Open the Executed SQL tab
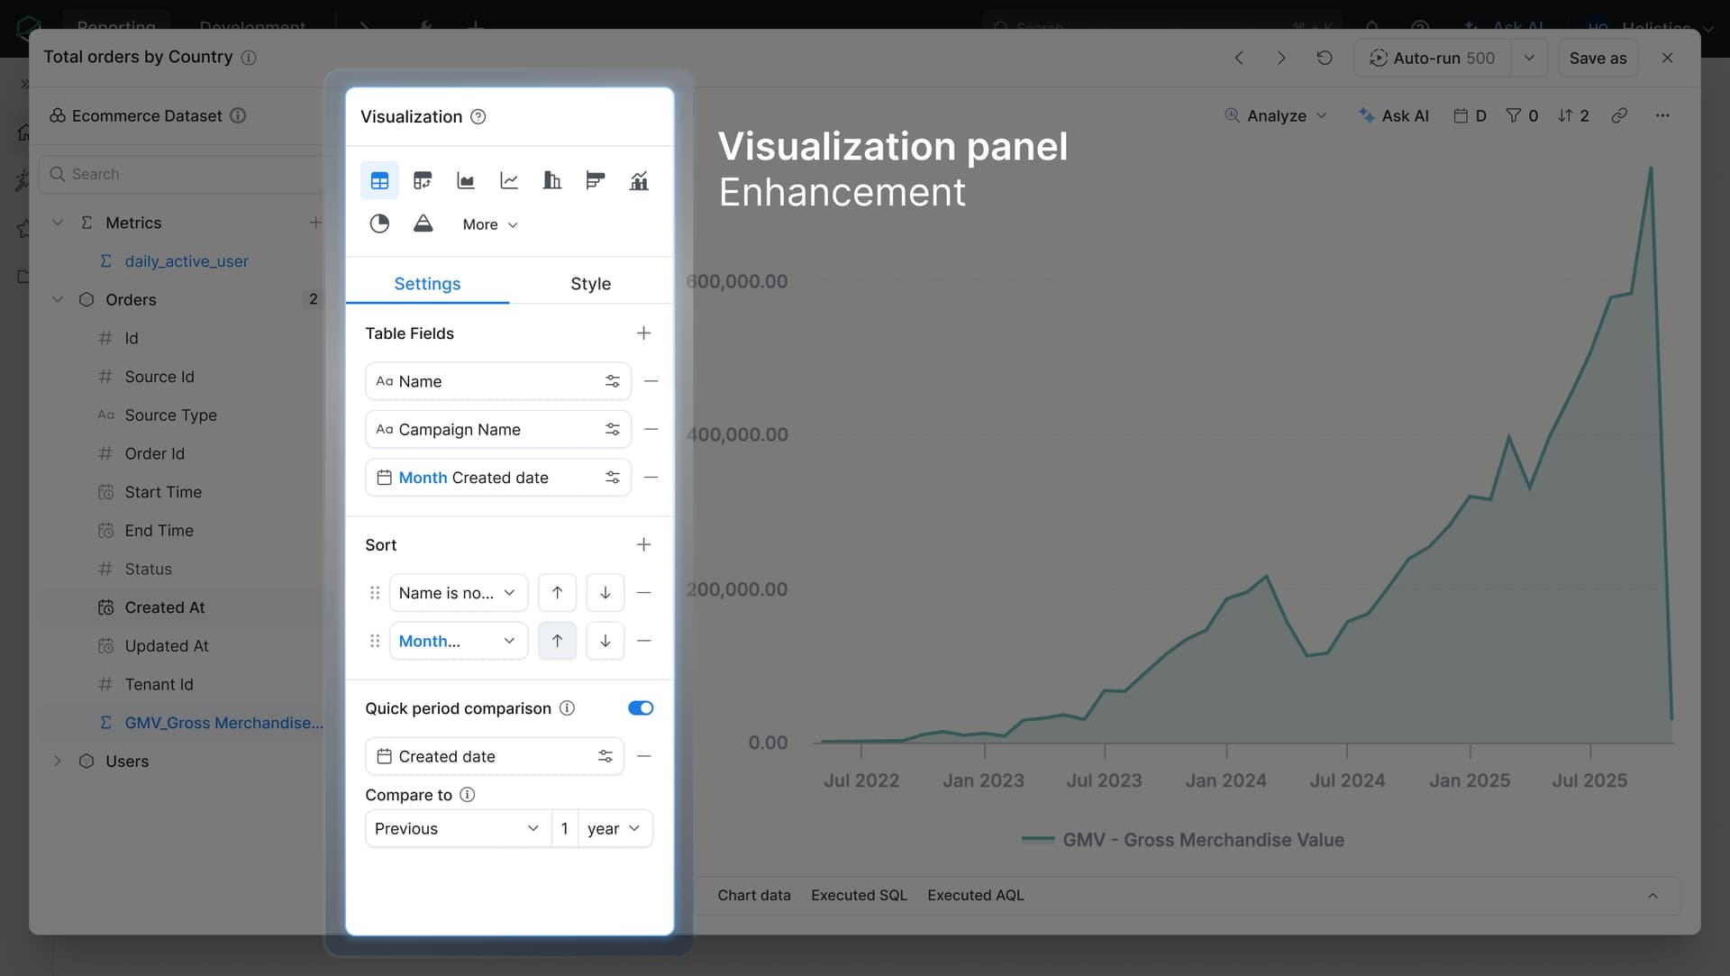The image size is (1730, 976). 859,895
